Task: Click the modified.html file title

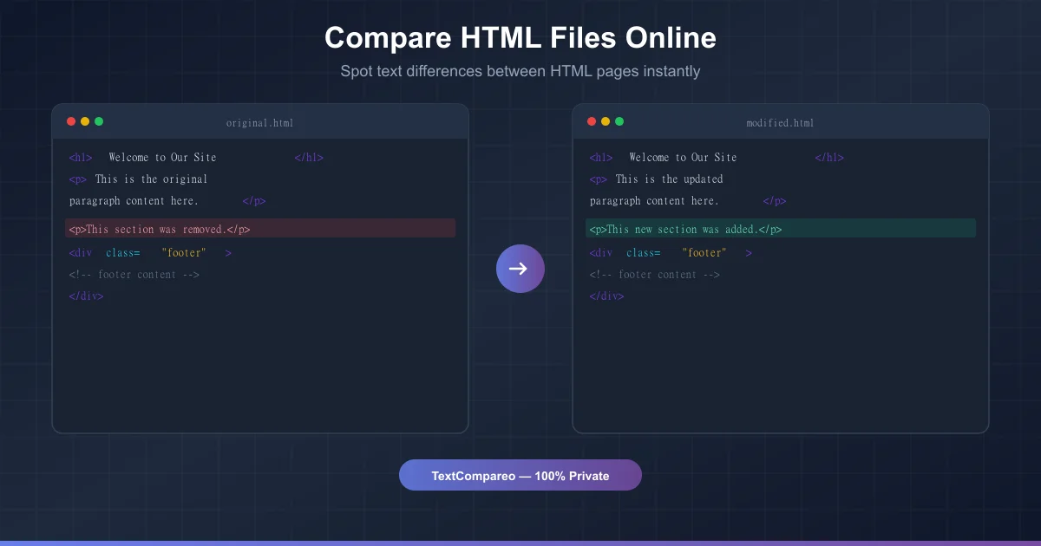Action: [x=781, y=123]
